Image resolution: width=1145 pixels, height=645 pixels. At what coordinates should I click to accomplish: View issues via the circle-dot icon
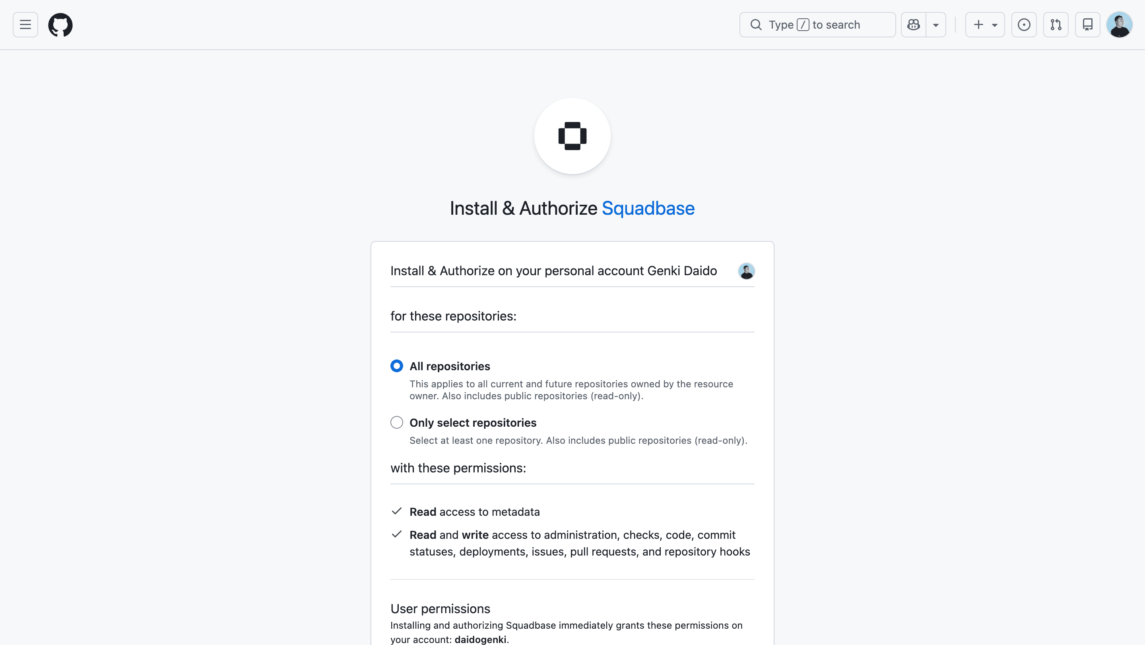click(x=1024, y=24)
